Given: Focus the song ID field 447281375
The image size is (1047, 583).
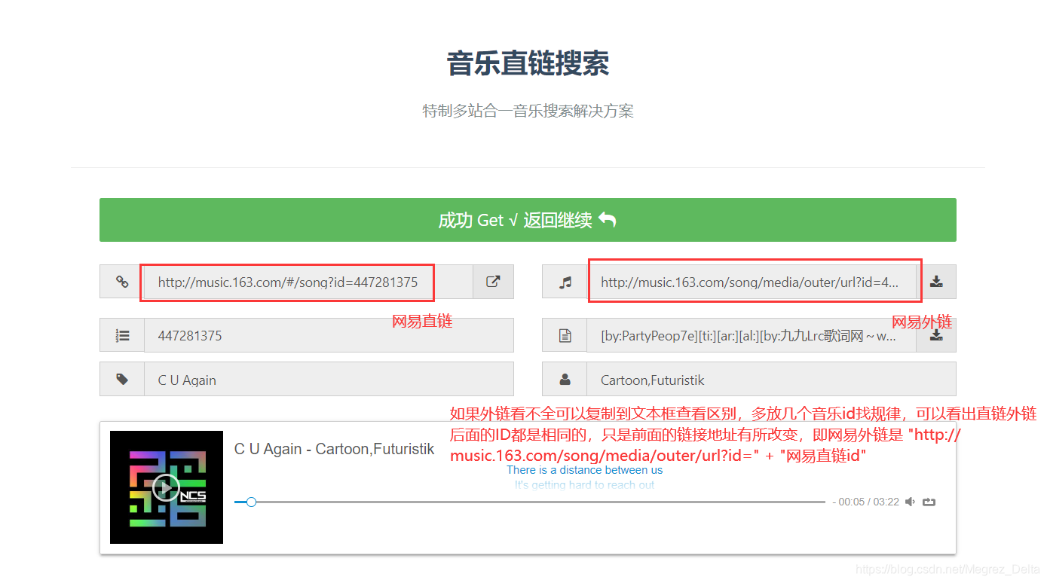Looking at the screenshot, I should 329,336.
